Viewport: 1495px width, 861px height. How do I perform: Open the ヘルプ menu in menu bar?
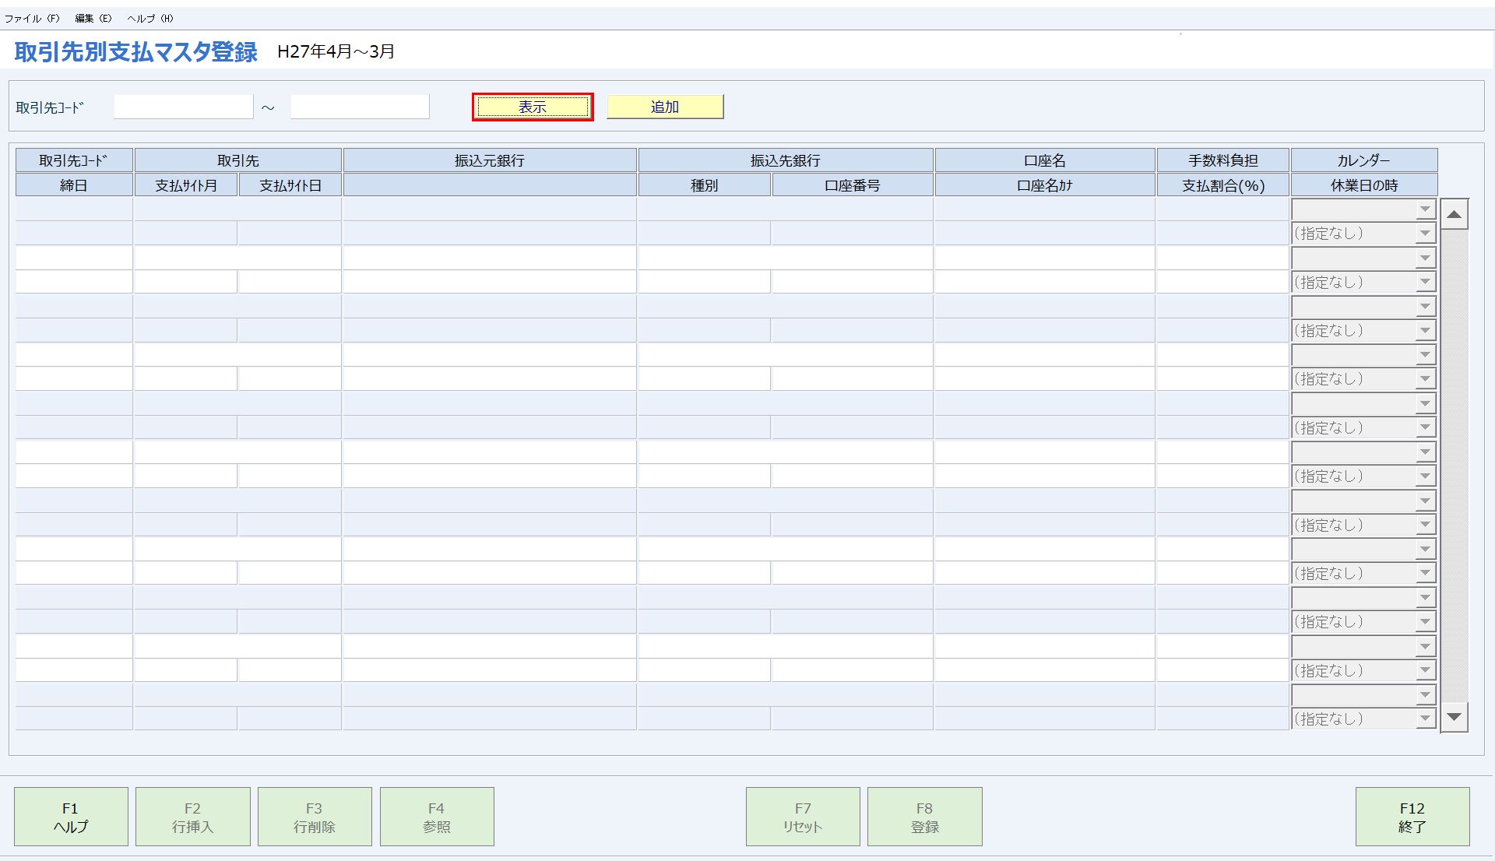point(150,18)
